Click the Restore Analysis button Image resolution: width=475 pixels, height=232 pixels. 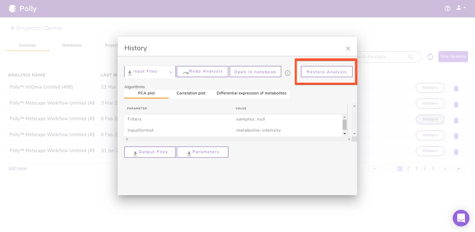pos(327,72)
